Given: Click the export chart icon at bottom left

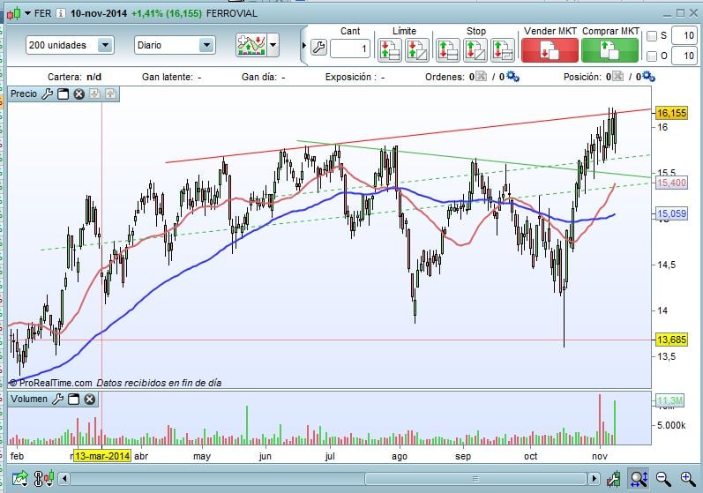Looking at the screenshot, I should click(x=19, y=479).
